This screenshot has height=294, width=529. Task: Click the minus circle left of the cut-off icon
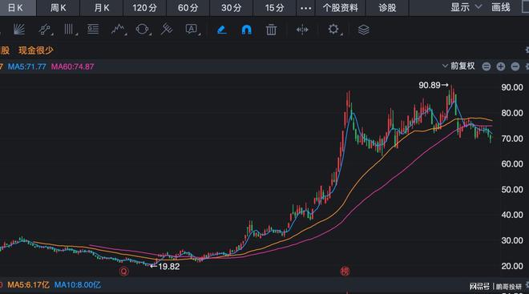point(515,66)
